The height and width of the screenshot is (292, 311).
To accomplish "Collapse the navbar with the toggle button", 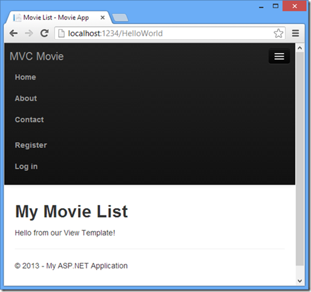I will [x=279, y=56].
